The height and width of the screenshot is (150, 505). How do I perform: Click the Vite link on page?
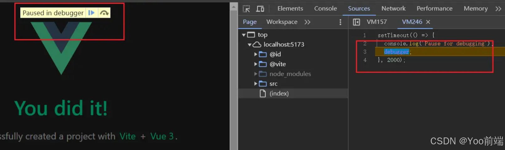tap(128, 136)
